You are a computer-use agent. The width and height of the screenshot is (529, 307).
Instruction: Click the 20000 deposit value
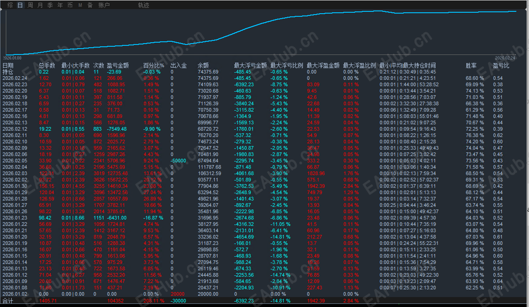point(177,294)
